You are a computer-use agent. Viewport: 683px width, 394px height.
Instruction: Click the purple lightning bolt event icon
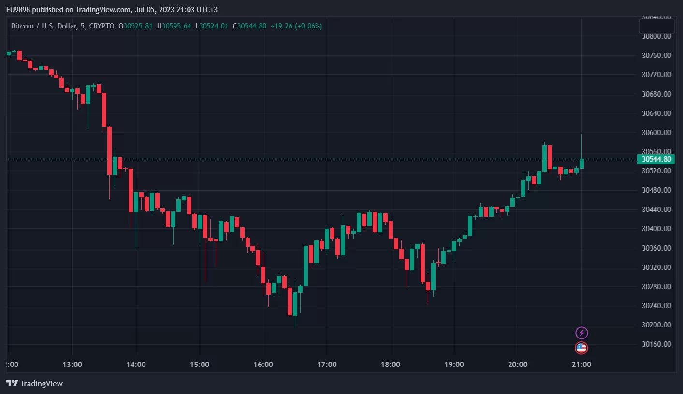click(581, 333)
